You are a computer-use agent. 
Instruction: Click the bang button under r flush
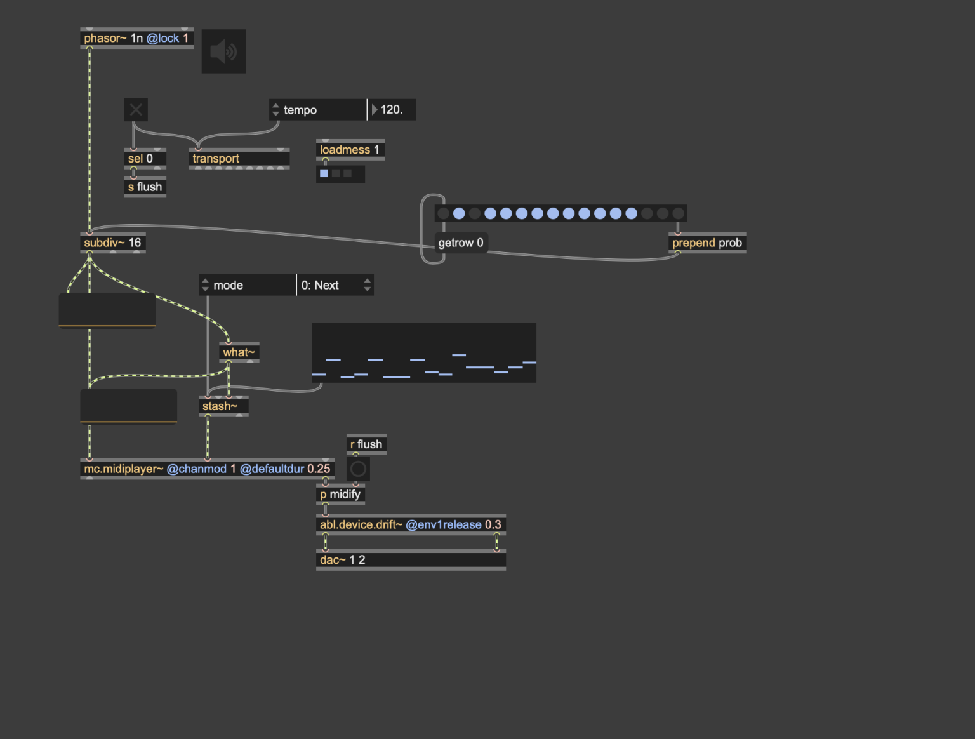[358, 469]
